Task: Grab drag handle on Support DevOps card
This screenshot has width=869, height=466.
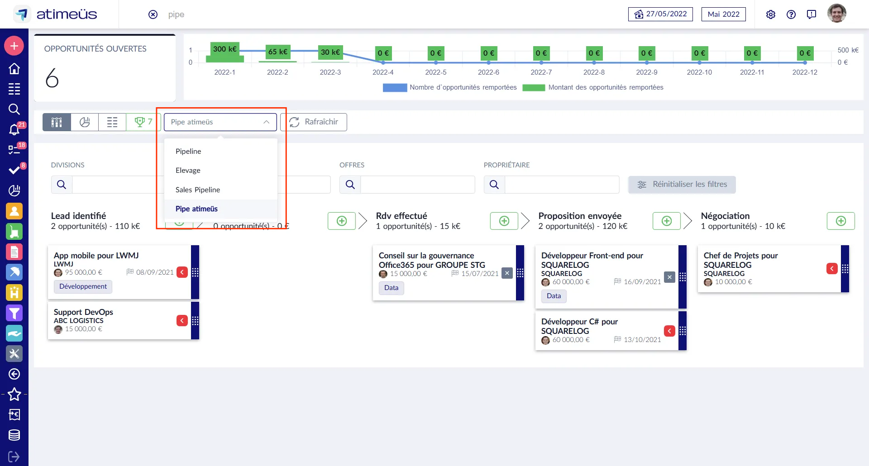Action: (x=195, y=320)
